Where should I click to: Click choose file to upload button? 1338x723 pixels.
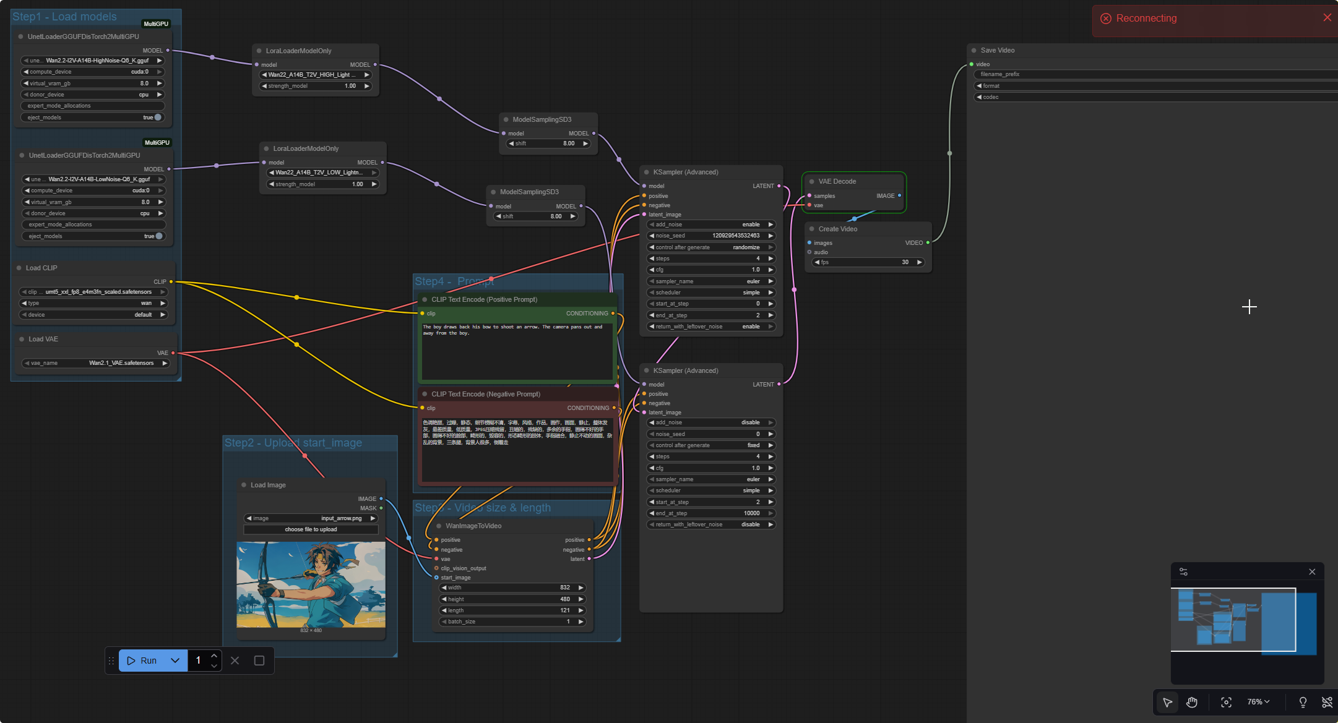[x=311, y=529]
